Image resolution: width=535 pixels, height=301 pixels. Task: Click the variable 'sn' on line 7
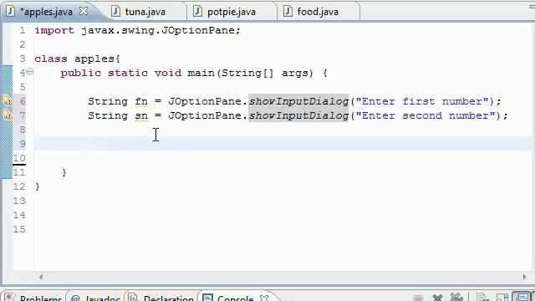click(141, 115)
